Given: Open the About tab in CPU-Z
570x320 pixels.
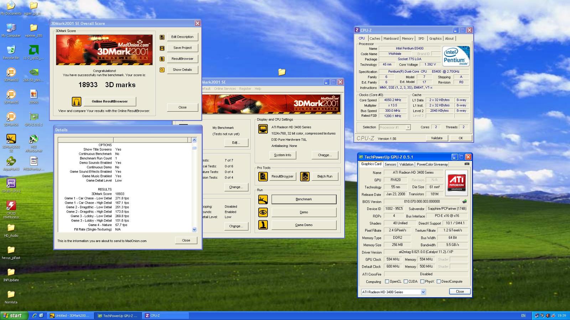Looking at the screenshot, I should click(x=449, y=38).
